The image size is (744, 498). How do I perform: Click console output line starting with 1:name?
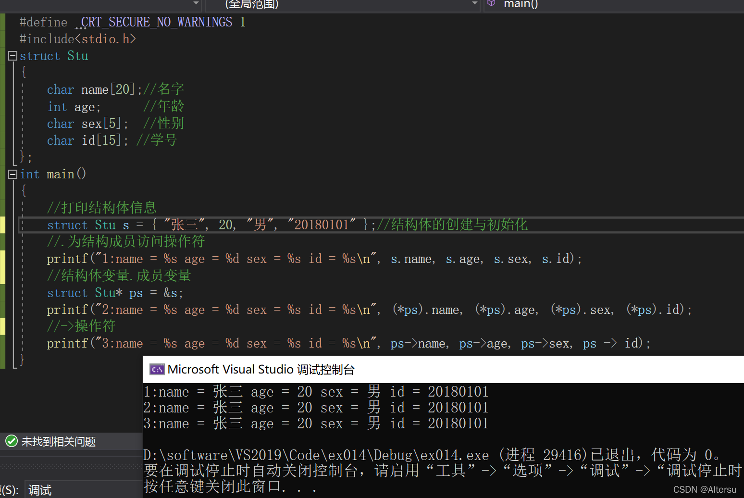coord(316,392)
